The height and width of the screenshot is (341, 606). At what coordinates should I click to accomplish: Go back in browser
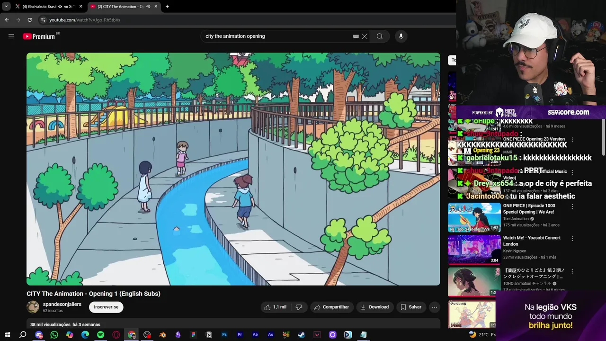click(x=7, y=20)
